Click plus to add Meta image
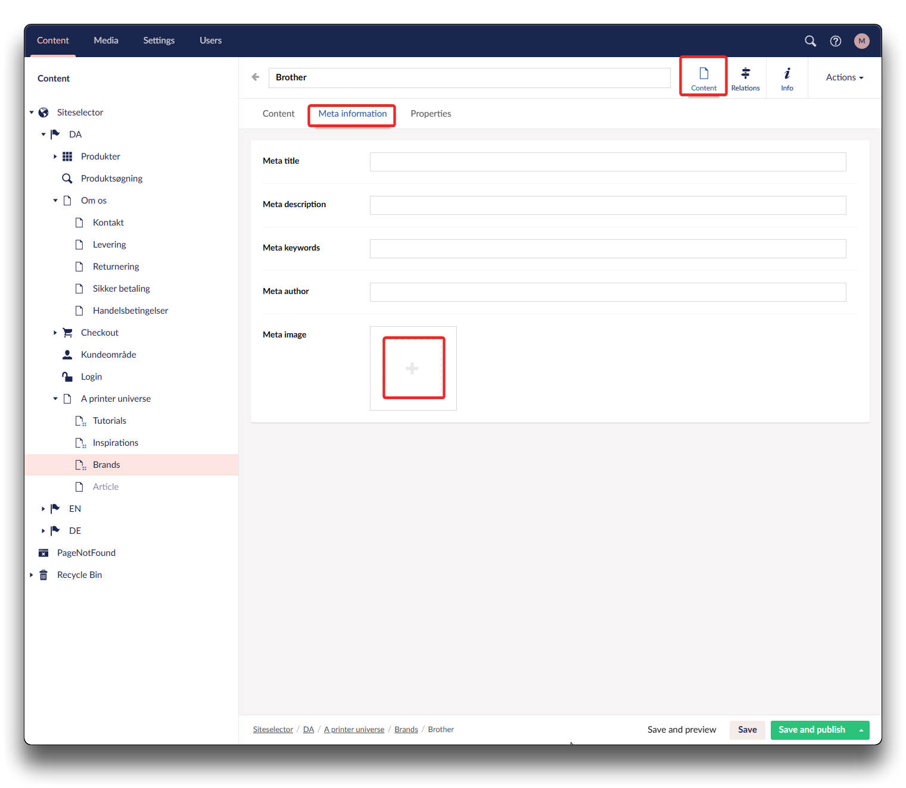Image resolution: width=906 pixels, height=788 pixels. (412, 368)
